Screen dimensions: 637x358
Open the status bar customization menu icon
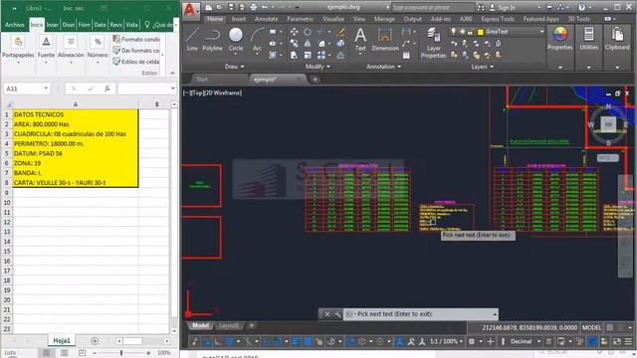(628, 341)
